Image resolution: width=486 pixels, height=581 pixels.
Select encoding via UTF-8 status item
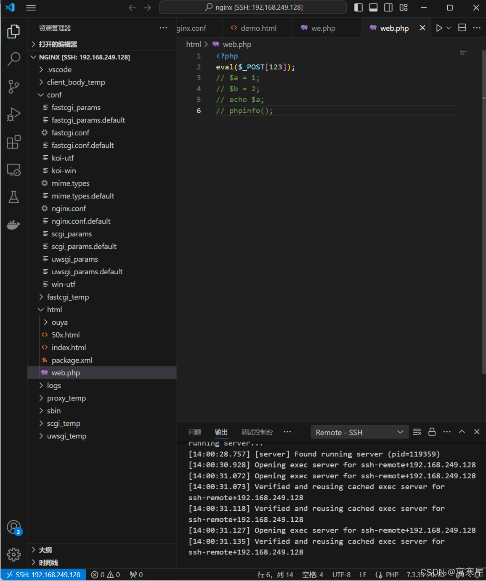(341, 575)
